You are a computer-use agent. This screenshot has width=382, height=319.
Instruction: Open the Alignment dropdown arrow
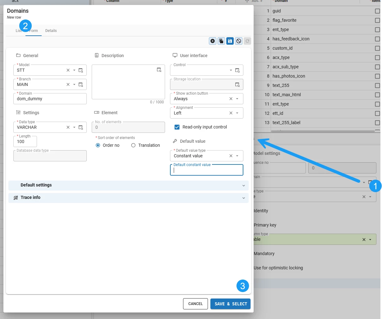coord(237,113)
